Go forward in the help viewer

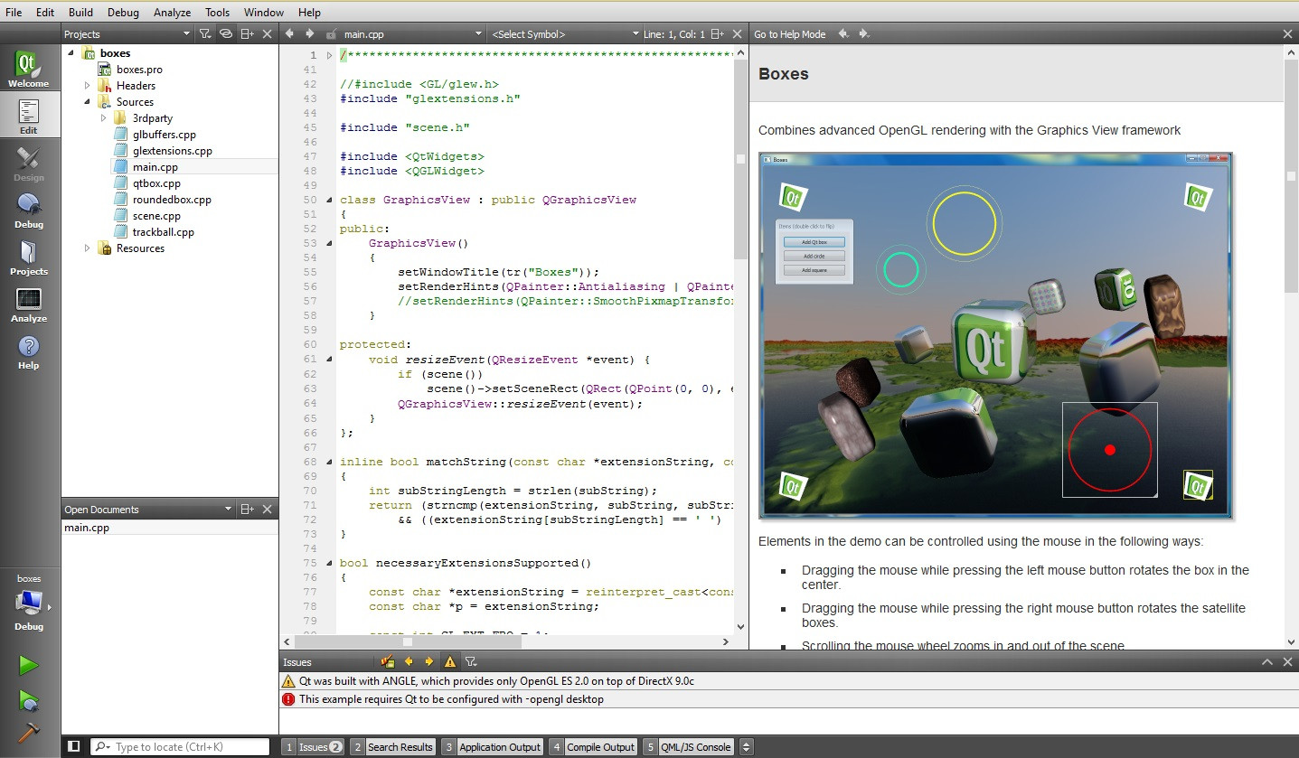click(863, 34)
